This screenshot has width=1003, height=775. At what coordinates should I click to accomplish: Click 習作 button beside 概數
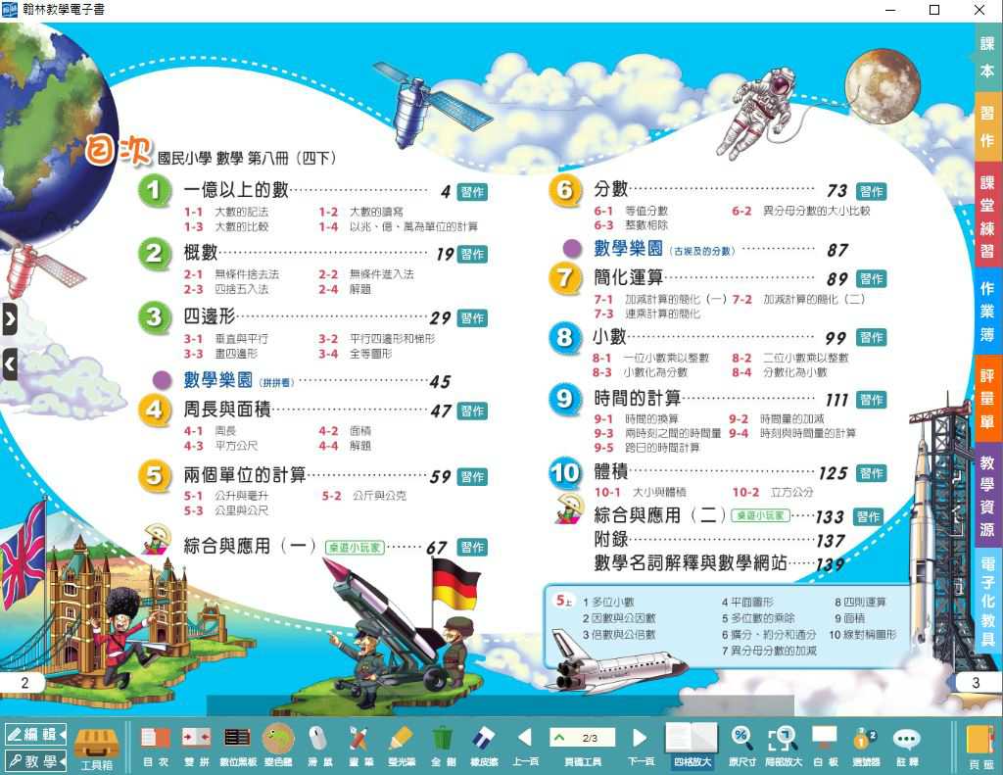click(473, 255)
